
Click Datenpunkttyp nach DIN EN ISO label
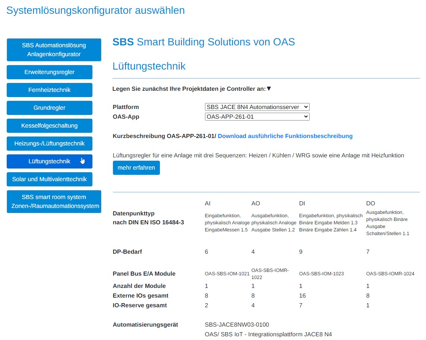point(148,218)
